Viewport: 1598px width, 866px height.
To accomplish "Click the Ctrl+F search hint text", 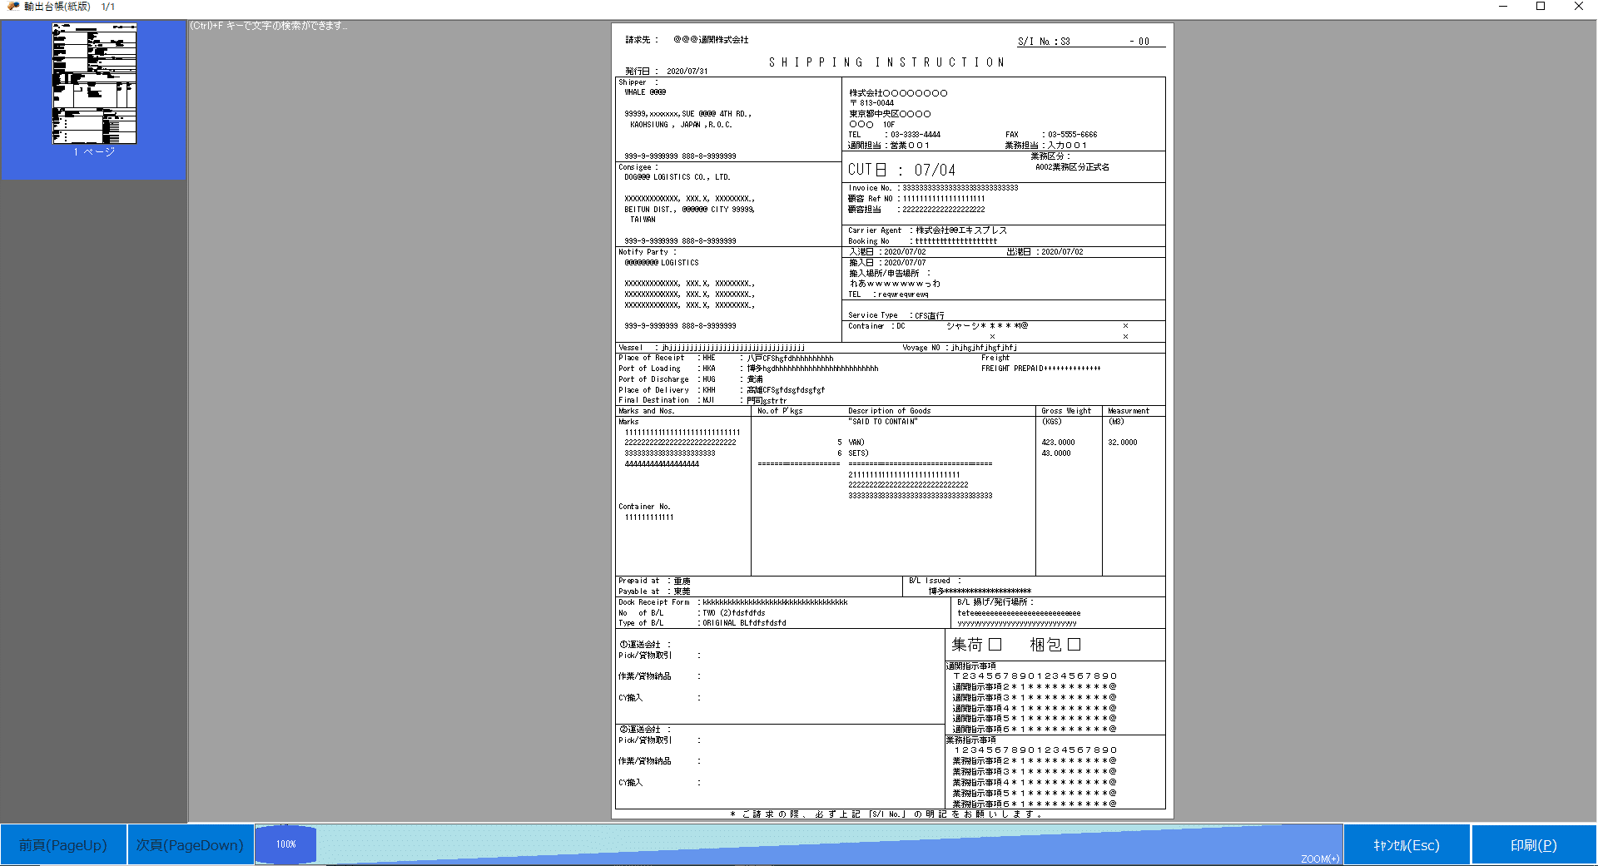I will [x=268, y=26].
